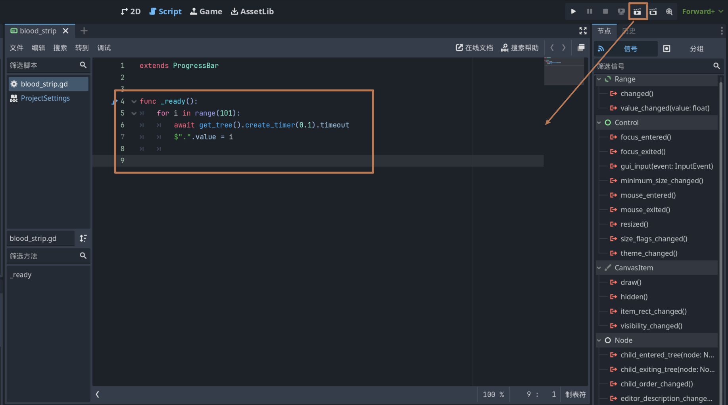Collapse the CanvasItem signal group

(x=599, y=268)
